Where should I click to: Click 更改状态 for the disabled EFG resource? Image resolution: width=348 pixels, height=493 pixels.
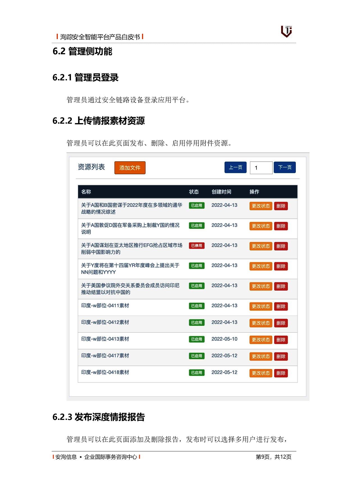click(x=260, y=246)
